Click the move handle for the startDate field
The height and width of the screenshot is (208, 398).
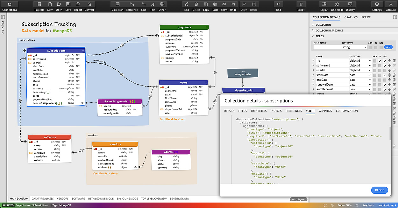coord(389,75)
